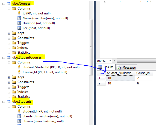Expand Constraints folder under dbo.StudentCourses

[x=9, y=82]
